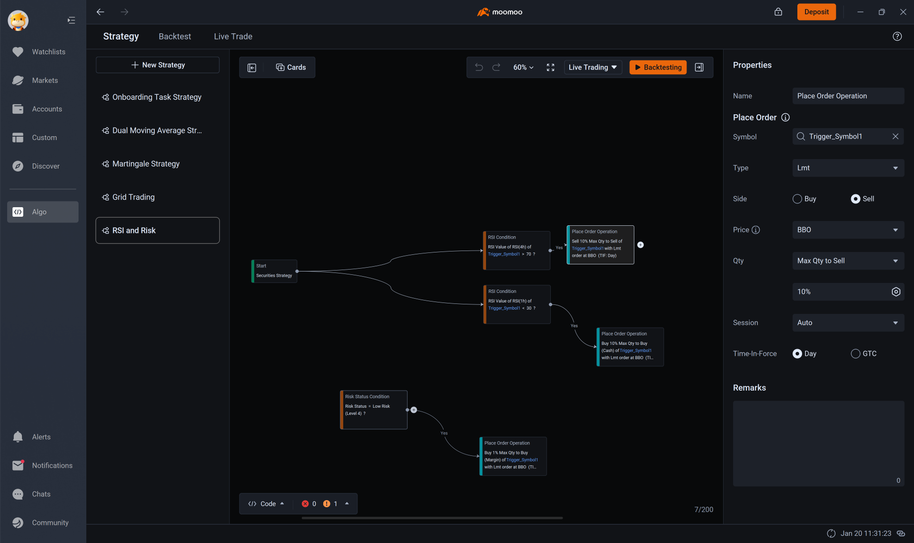Click the redo arrow icon
This screenshot has width=914, height=543.
496,67
